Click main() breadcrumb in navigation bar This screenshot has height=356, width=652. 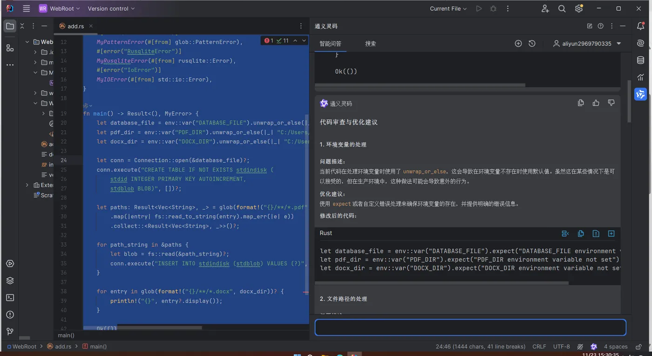click(95, 347)
